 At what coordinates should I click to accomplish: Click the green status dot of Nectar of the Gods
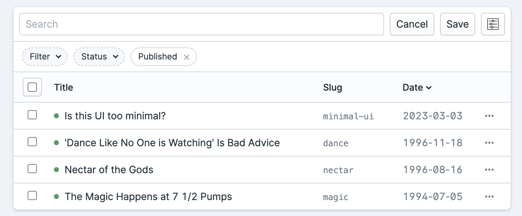(56, 170)
